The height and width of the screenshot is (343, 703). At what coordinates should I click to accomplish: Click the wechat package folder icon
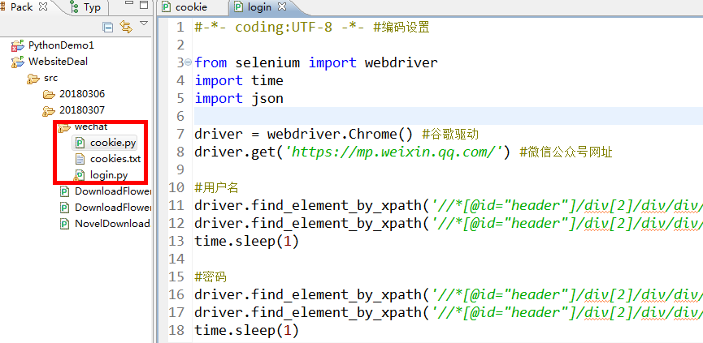(63, 128)
